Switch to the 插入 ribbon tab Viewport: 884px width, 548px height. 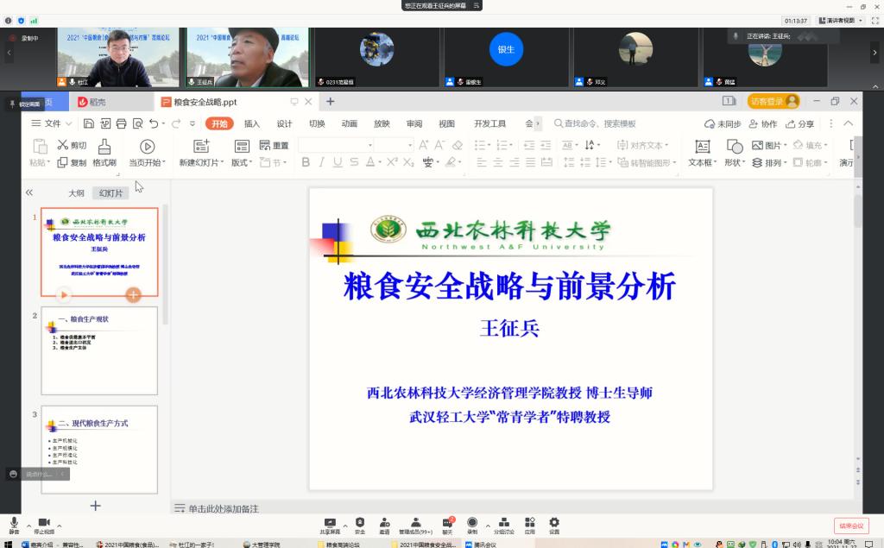(x=252, y=123)
